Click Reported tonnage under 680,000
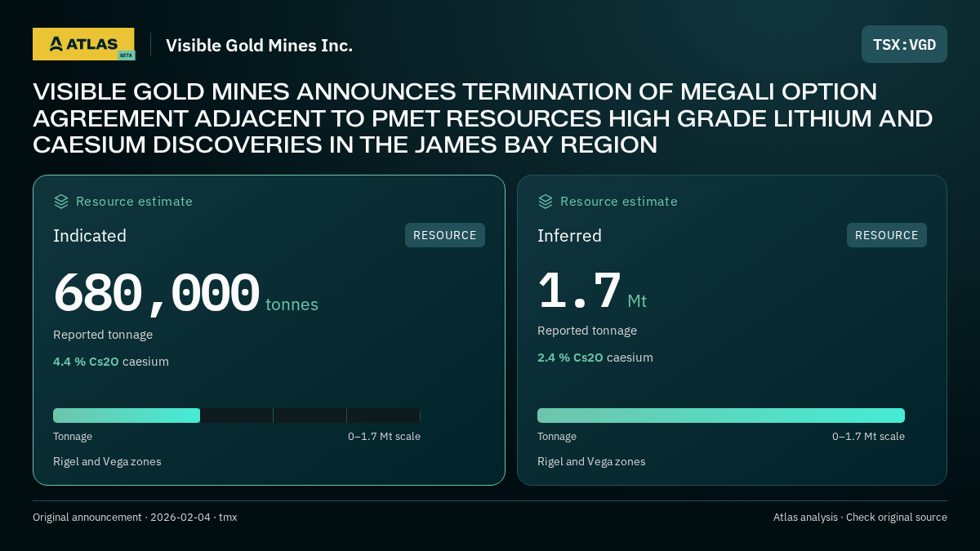 [103, 335]
